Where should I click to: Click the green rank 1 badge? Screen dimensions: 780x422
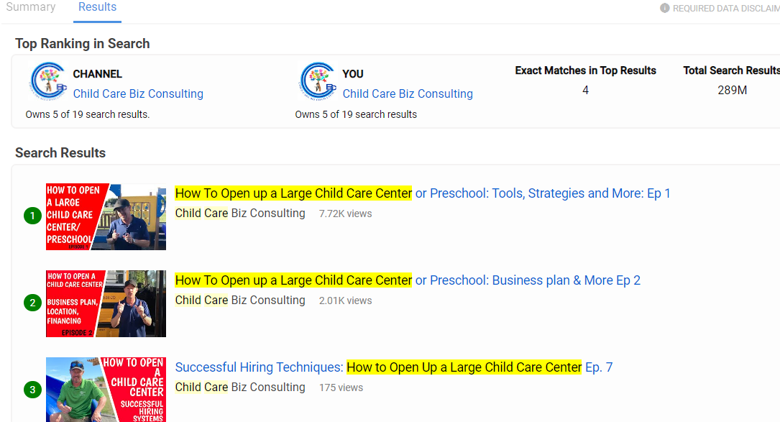[x=32, y=216]
